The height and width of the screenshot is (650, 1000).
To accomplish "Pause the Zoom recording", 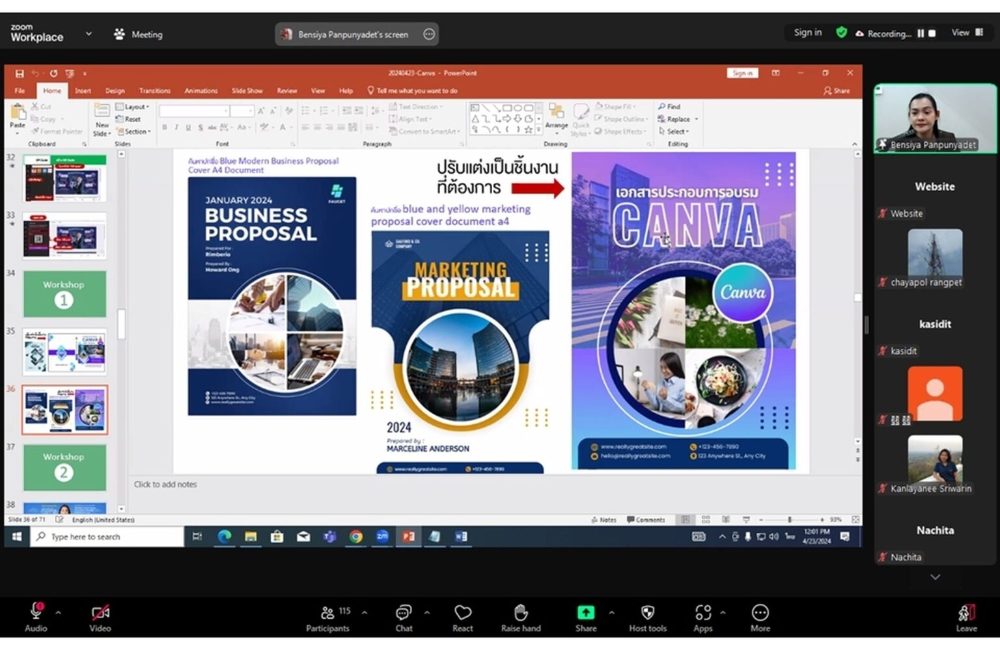I will click(x=921, y=33).
